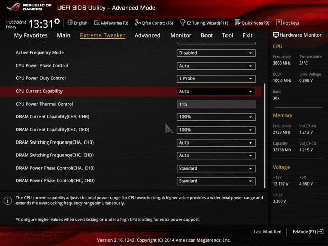Screen dimensions: 328x246
Task: Select the Active Frequency Mode label
Action: tap(40, 53)
